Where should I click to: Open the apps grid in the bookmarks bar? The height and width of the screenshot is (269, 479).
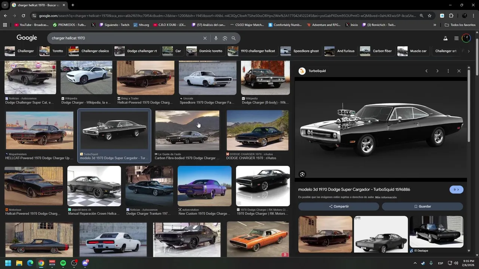point(5,25)
